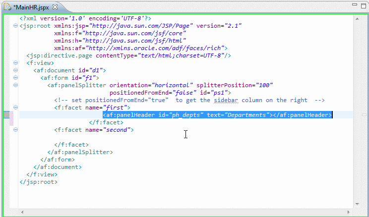Collapse the f:facet name="second" fold toggle
This screenshot has width=369, height=217.
coord(15,129)
